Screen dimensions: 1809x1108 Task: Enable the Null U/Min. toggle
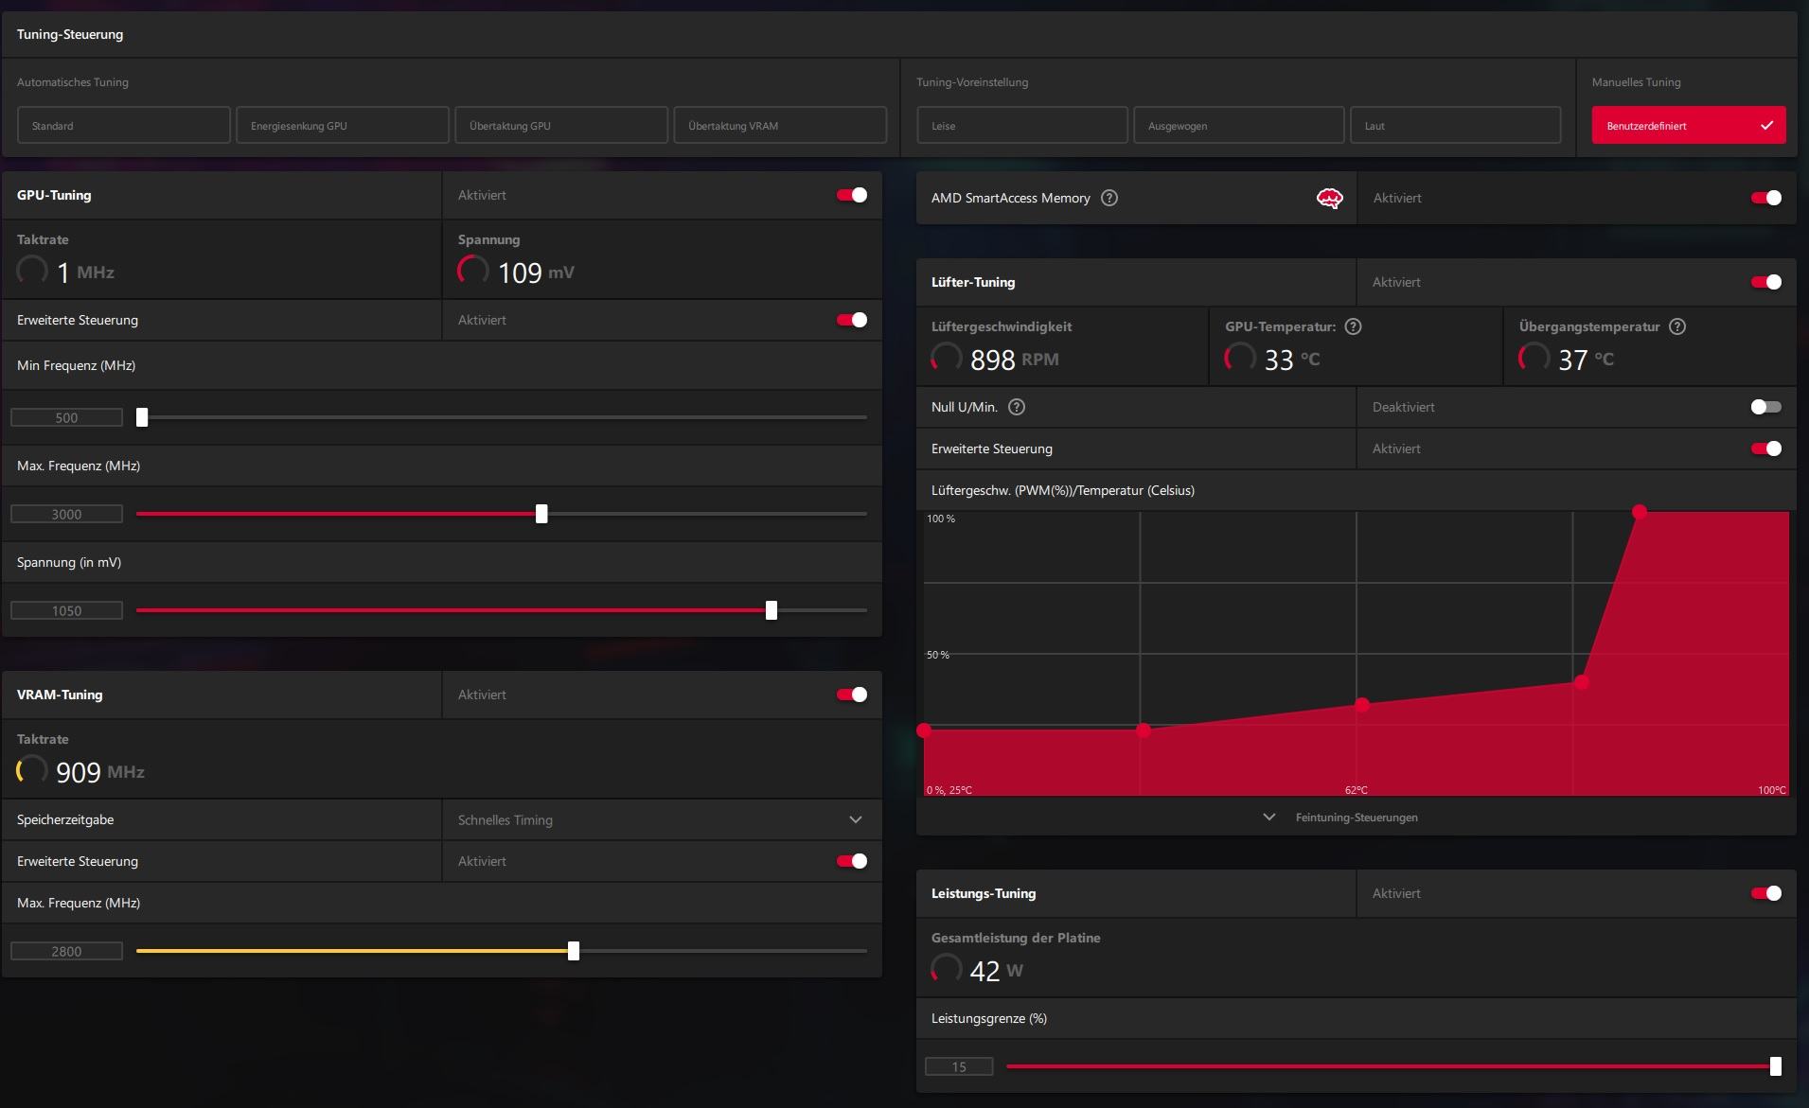coord(1765,407)
